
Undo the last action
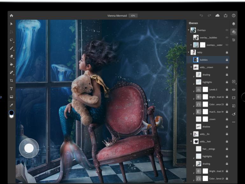pos(201,16)
